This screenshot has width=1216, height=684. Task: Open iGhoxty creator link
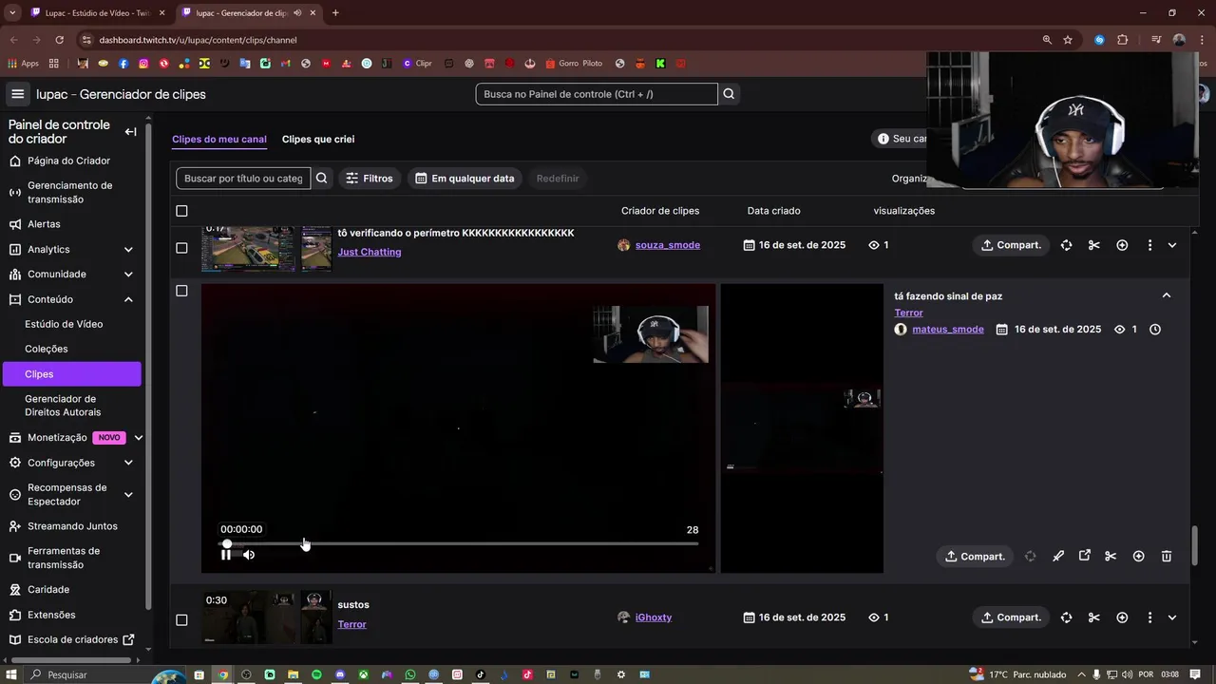click(654, 617)
